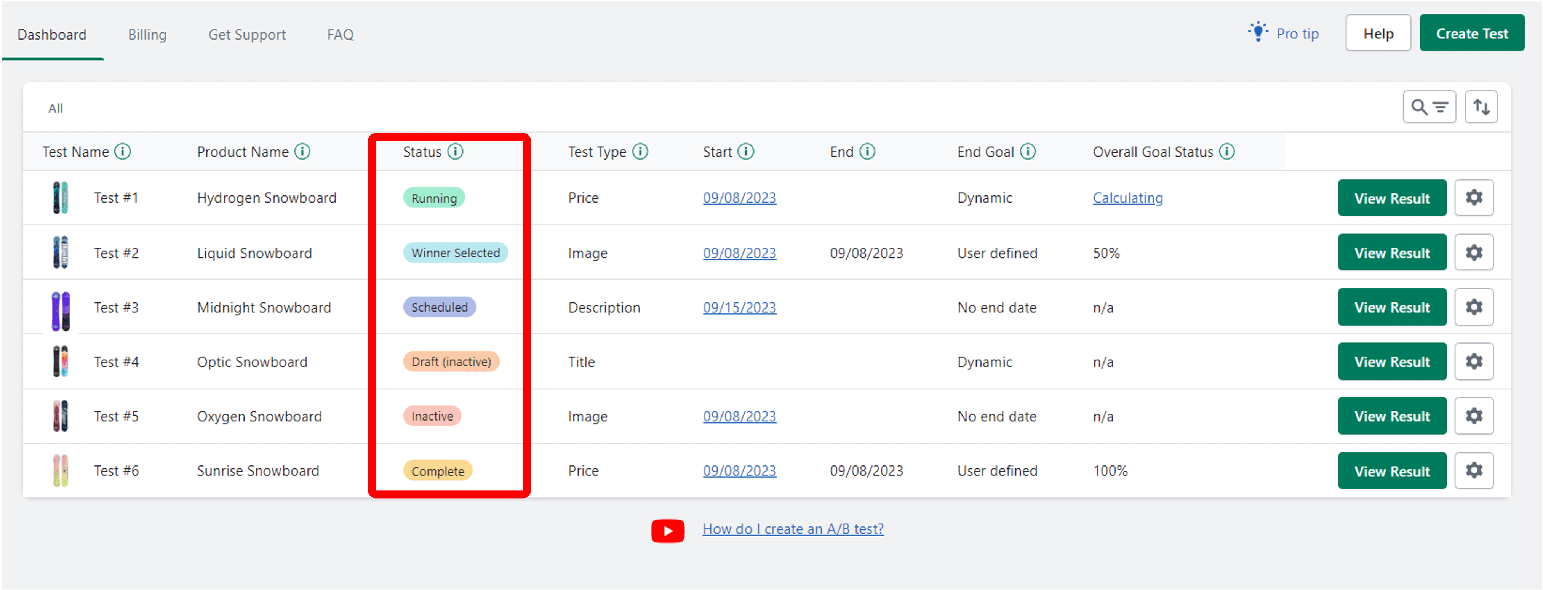Open gear settings for Test #4
This screenshot has height=590, width=1543.
1474,362
